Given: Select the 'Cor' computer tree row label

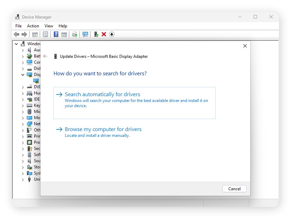Looking at the screenshot, I should coord(37,62).
